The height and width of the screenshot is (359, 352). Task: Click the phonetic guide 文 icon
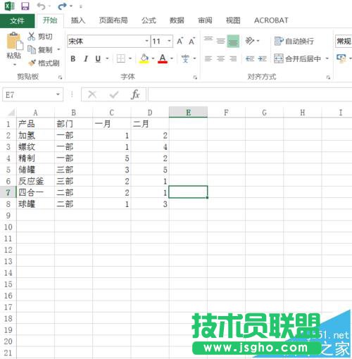185,58
